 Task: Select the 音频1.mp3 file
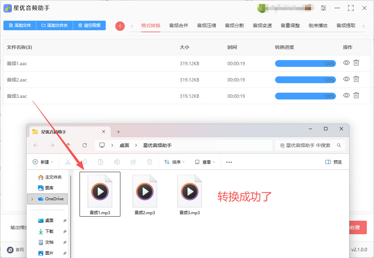click(x=100, y=194)
